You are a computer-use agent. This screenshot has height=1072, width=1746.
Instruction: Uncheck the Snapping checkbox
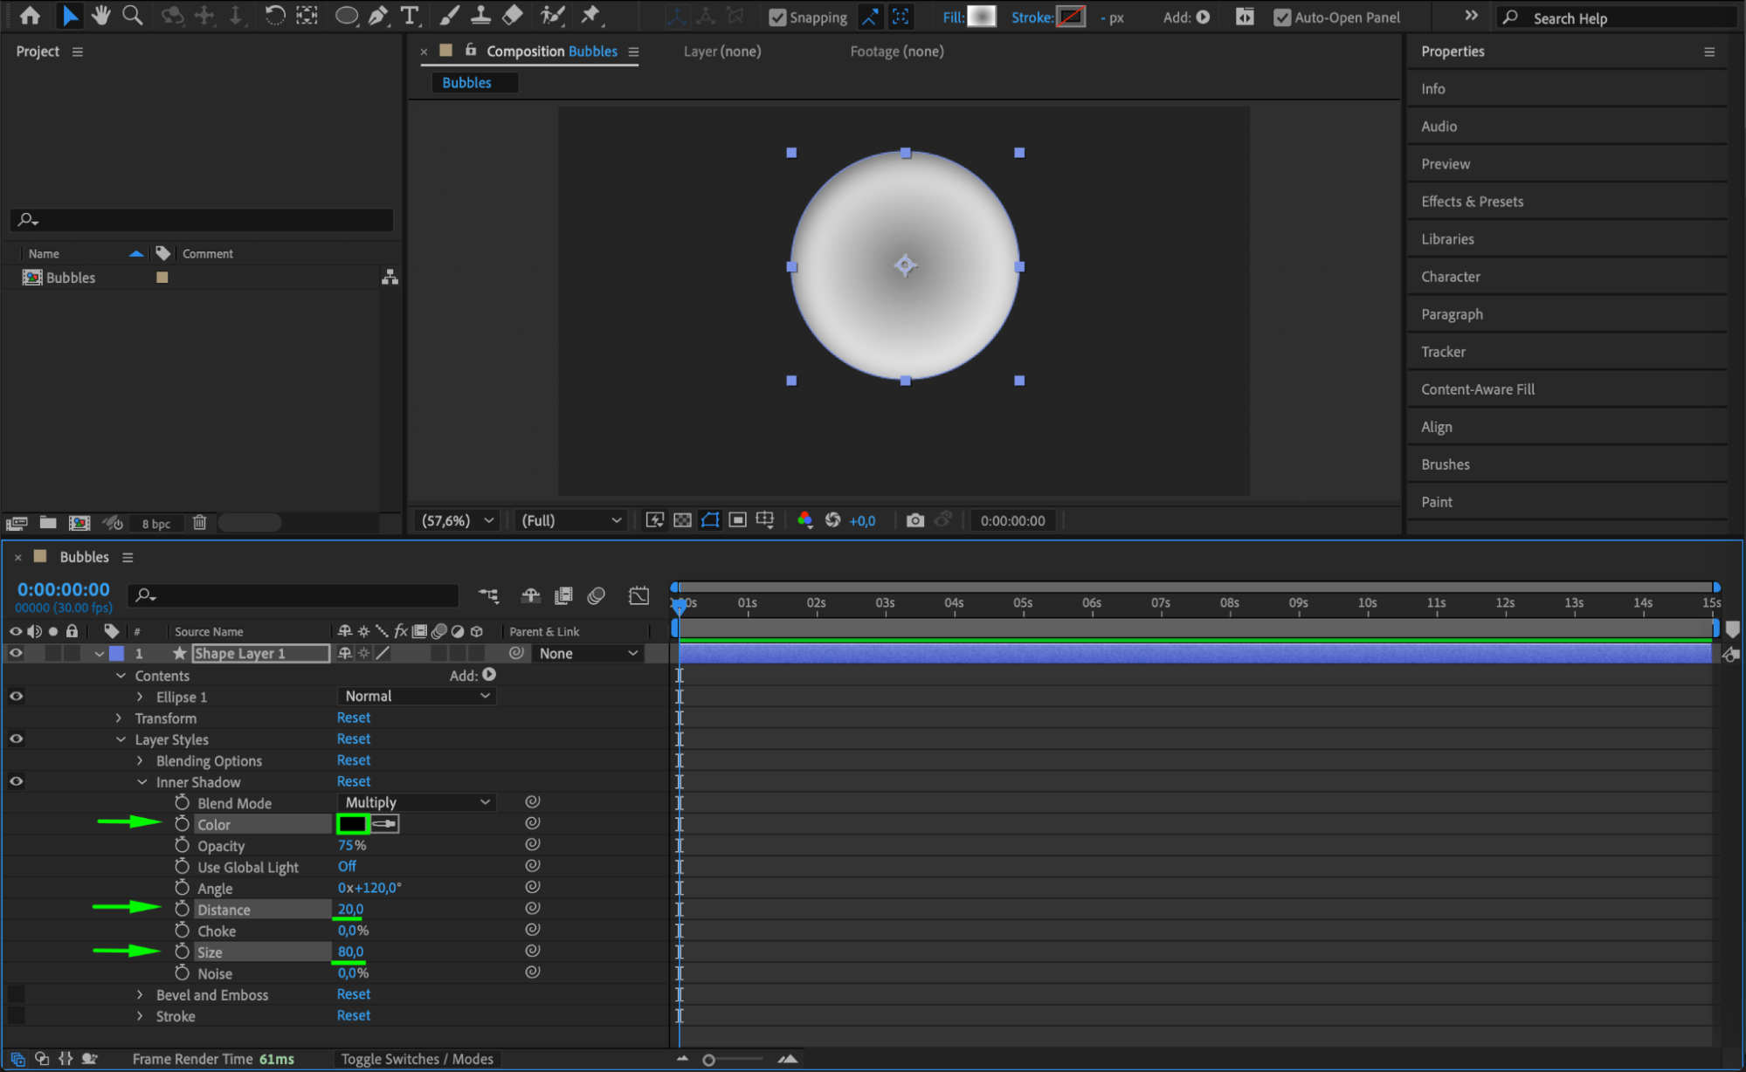pyautogui.click(x=776, y=17)
